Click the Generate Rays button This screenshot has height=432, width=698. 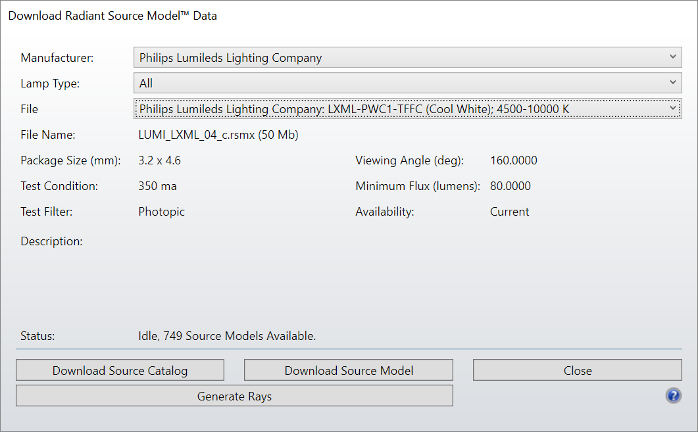tap(234, 396)
